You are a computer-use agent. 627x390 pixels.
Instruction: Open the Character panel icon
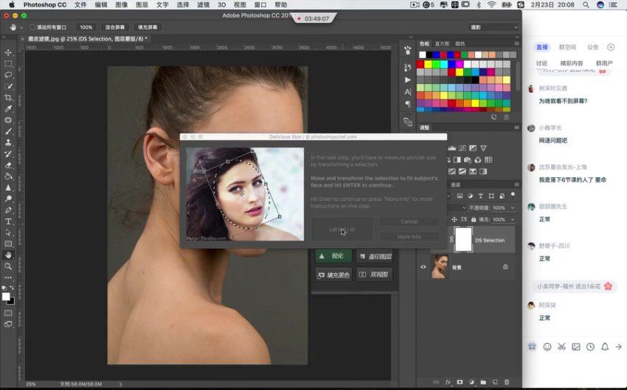click(407, 92)
